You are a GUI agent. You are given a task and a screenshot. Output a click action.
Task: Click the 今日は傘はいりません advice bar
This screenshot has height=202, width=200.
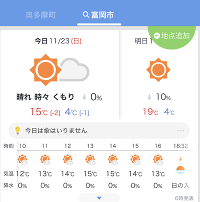coord(99,130)
